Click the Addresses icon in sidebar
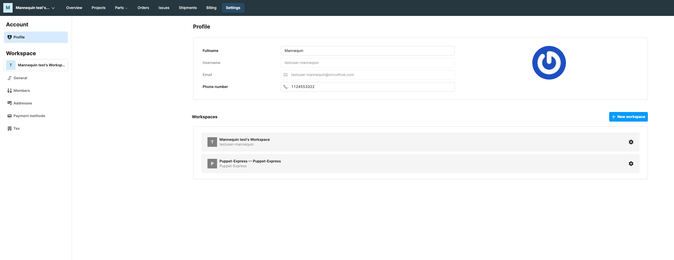The width and height of the screenshot is (674, 260). 10,103
